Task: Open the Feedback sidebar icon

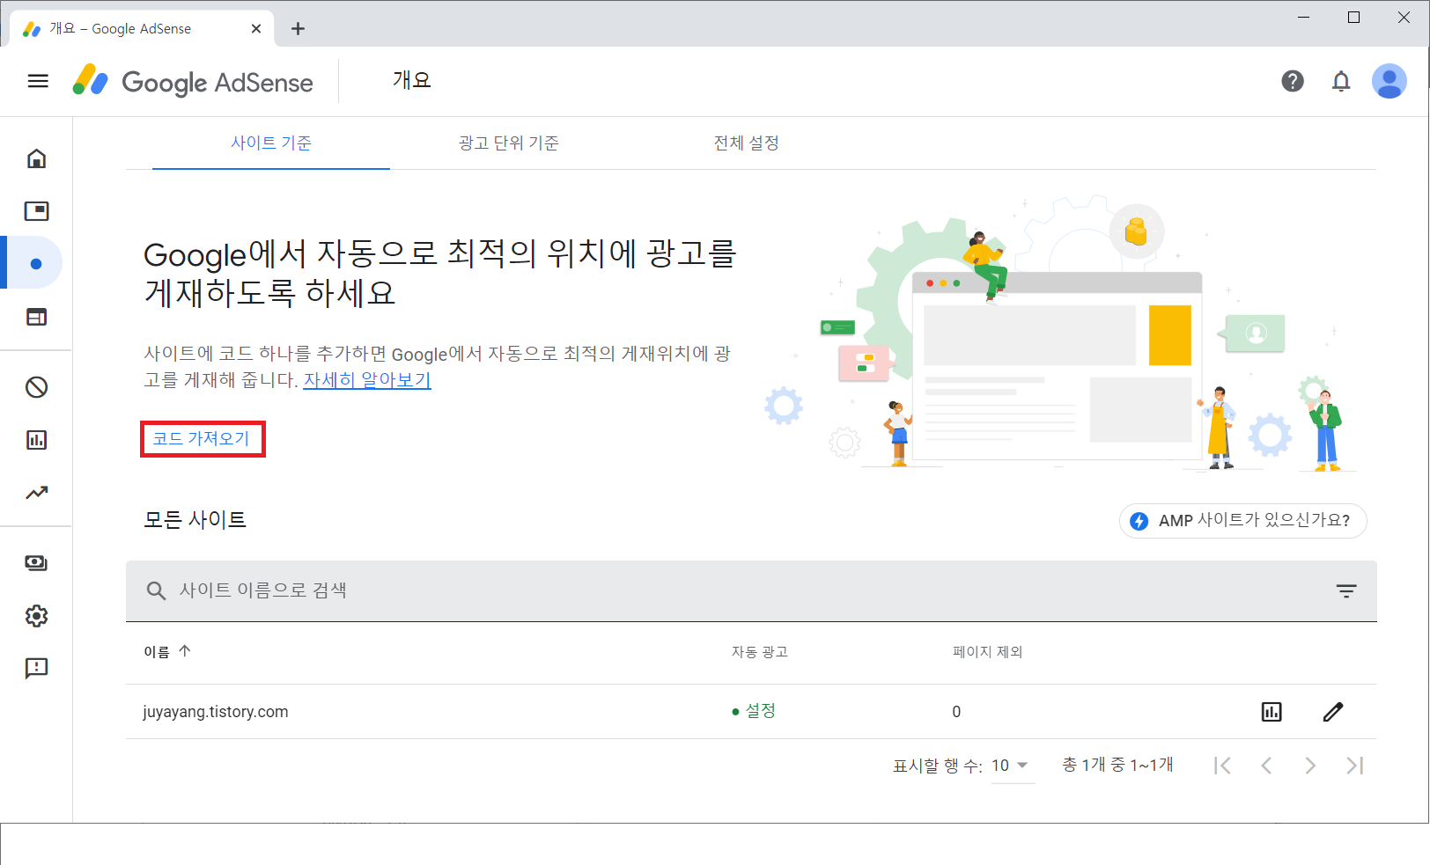Action: pos(36,669)
